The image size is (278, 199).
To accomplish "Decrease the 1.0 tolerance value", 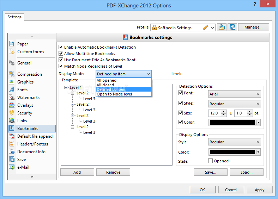I will pos(250,114).
